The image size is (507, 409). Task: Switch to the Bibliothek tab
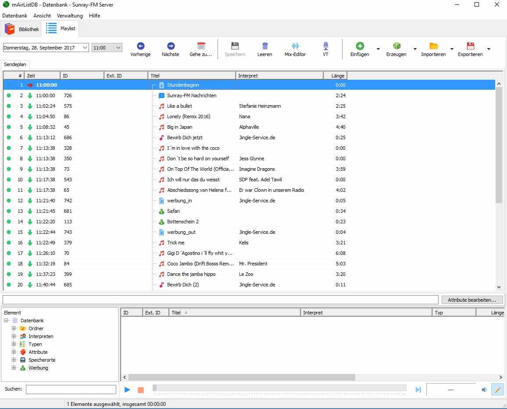pyautogui.click(x=22, y=29)
